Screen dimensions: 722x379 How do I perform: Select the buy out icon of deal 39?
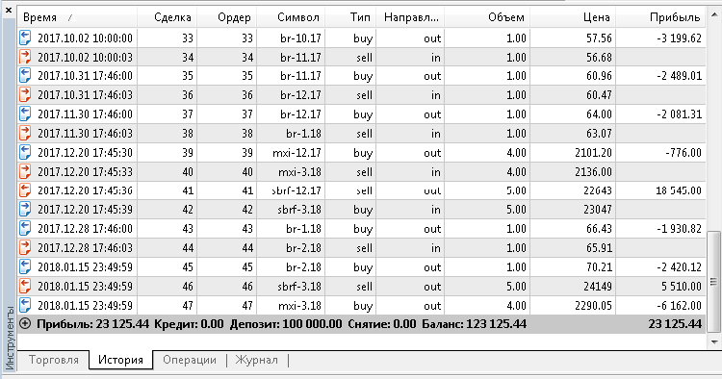[25, 152]
